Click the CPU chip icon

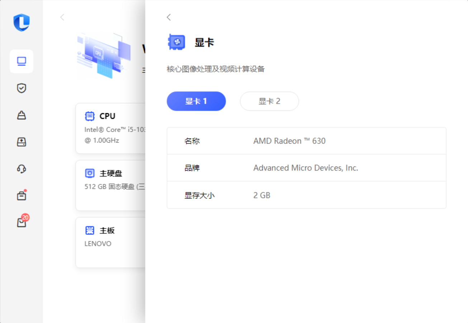click(x=90, y=116)
